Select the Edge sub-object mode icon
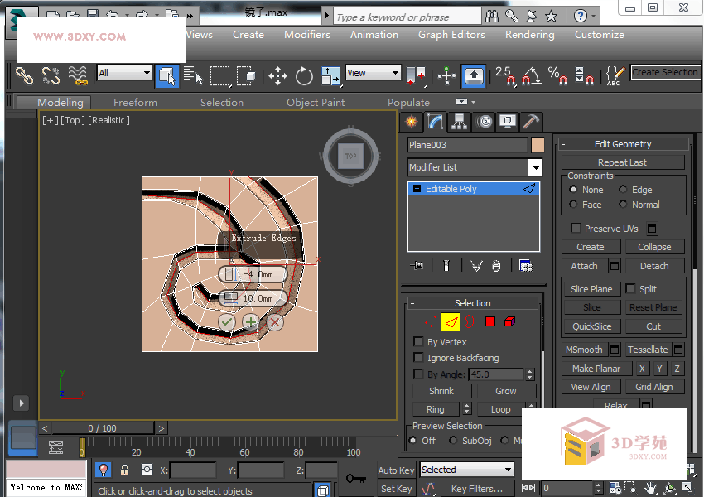 [x=451, y=321]
